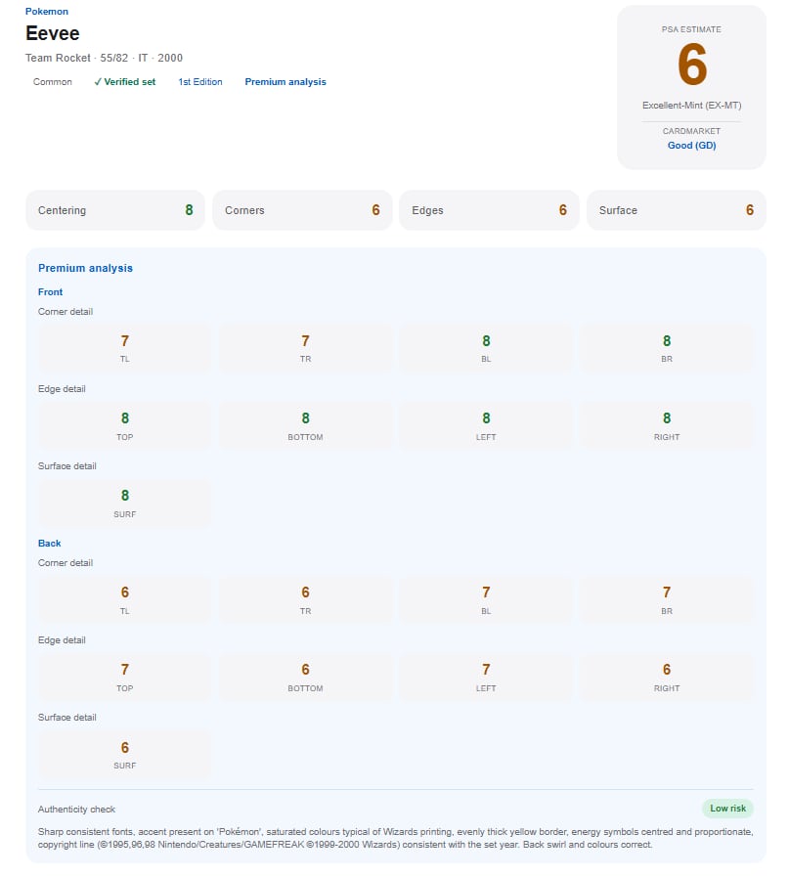The width and height of the screenshot is (789, 877).
Task: Select the Centering score card
Action: (115, 210)
